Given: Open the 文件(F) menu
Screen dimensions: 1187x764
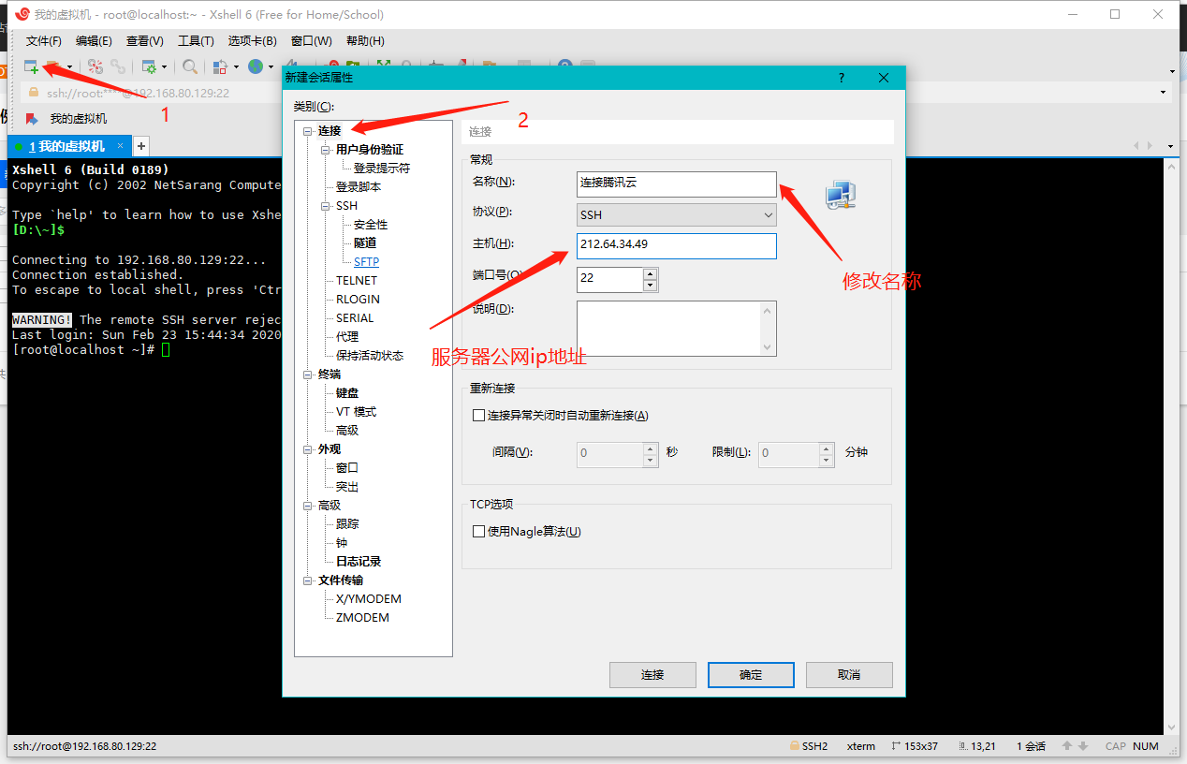Looking at the screenshot, I should coord(43,41).
